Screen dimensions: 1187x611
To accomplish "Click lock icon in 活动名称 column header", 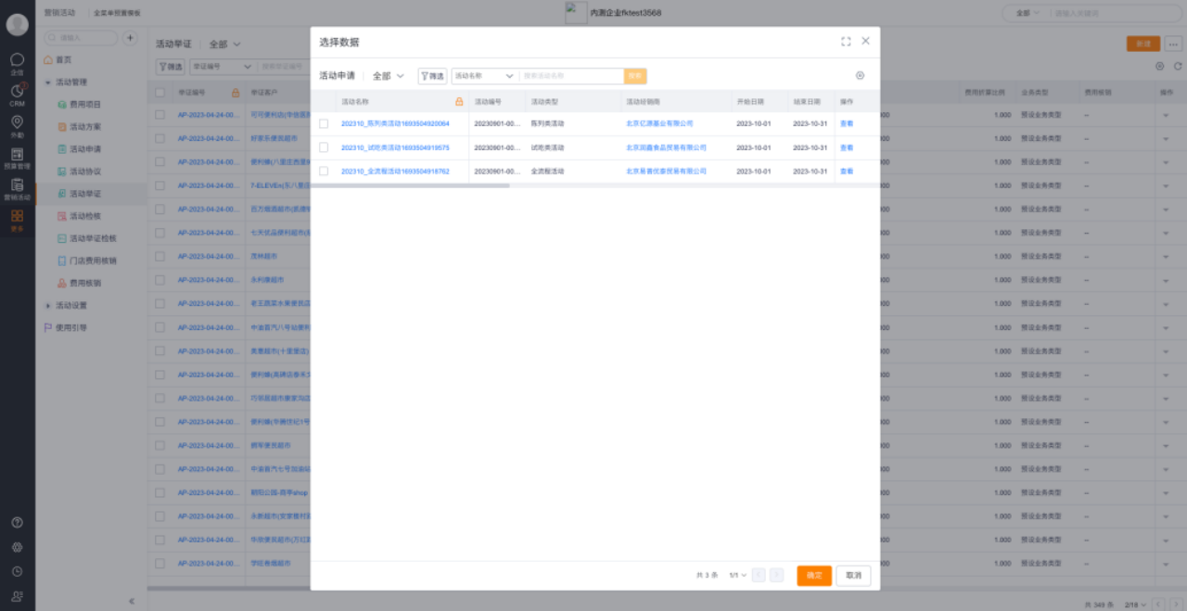I will pyautogui.click(x=459, y=101).
